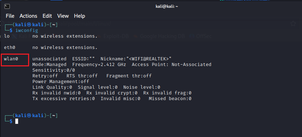Viewport: 302px width, 137px height.
Task: Click the Mode:Managed text
Action: tap(49, 65)
